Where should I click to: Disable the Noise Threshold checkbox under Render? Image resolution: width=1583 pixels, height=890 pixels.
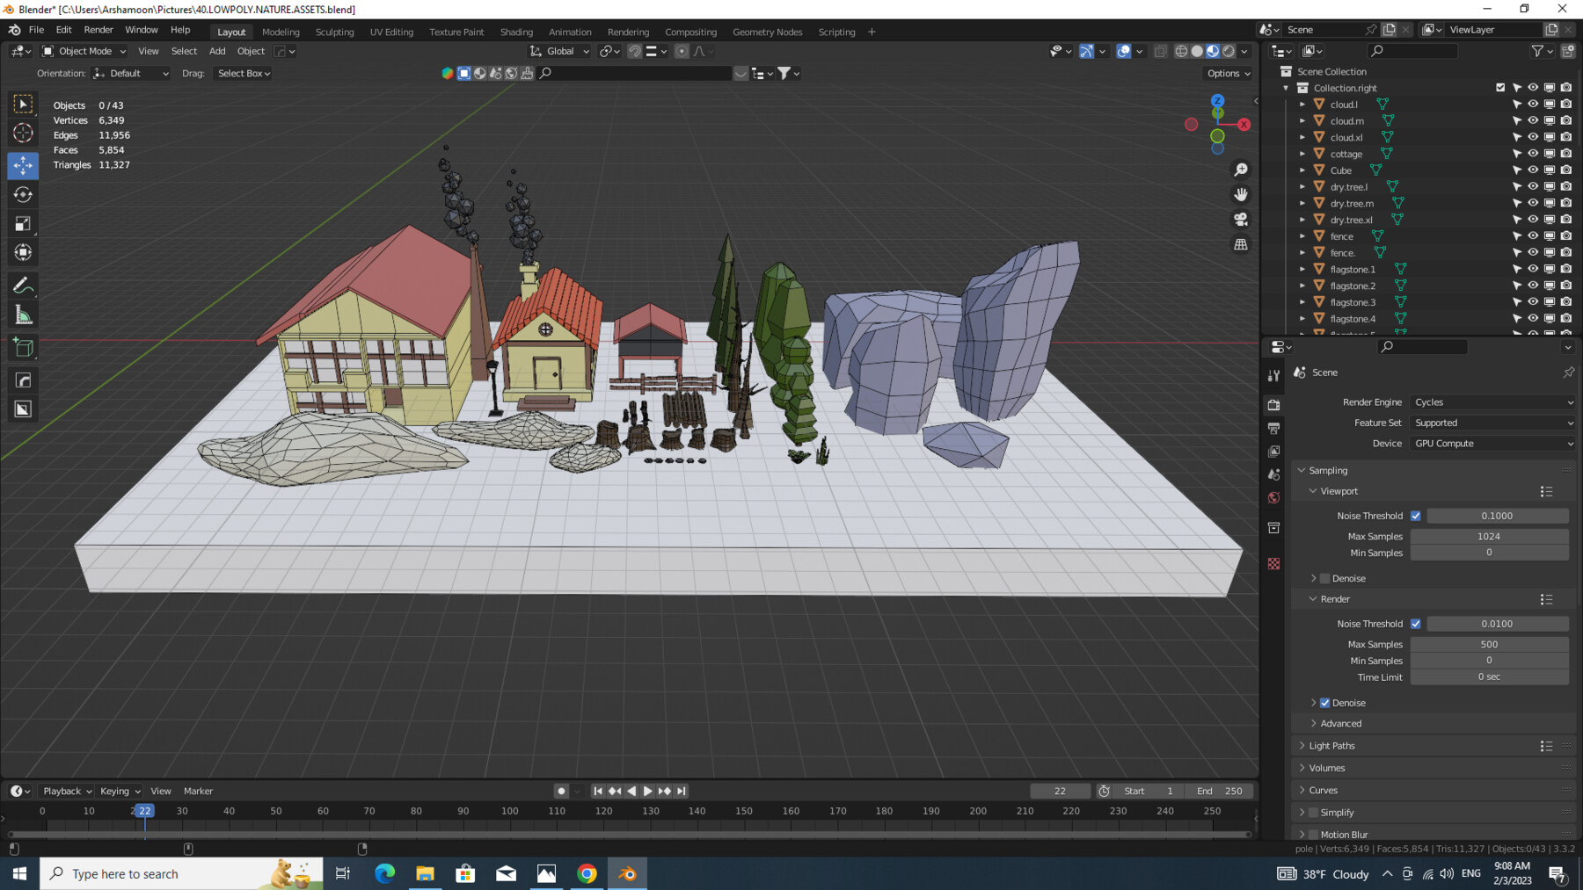[1416, 624]
